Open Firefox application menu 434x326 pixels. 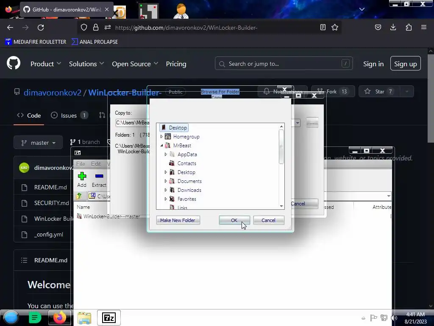point(424,27)
